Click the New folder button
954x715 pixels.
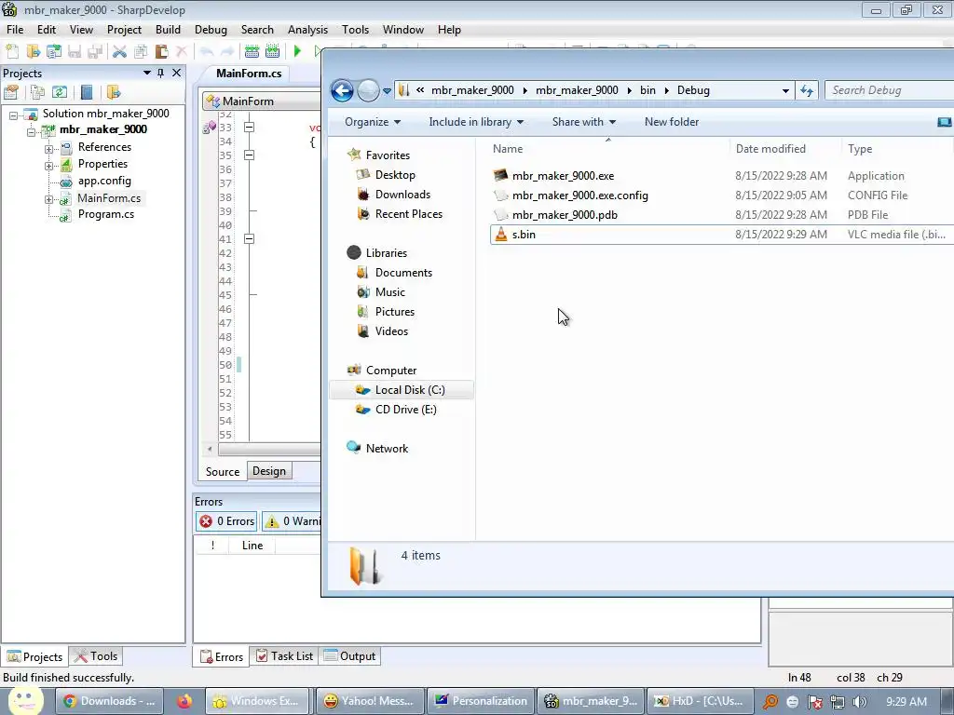(x=671, y=122)
